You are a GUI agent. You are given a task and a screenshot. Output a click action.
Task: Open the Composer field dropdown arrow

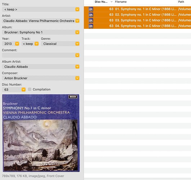(x=77, y=78)
